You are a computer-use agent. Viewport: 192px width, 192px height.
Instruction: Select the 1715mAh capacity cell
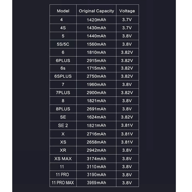click(x=96, y=68)
